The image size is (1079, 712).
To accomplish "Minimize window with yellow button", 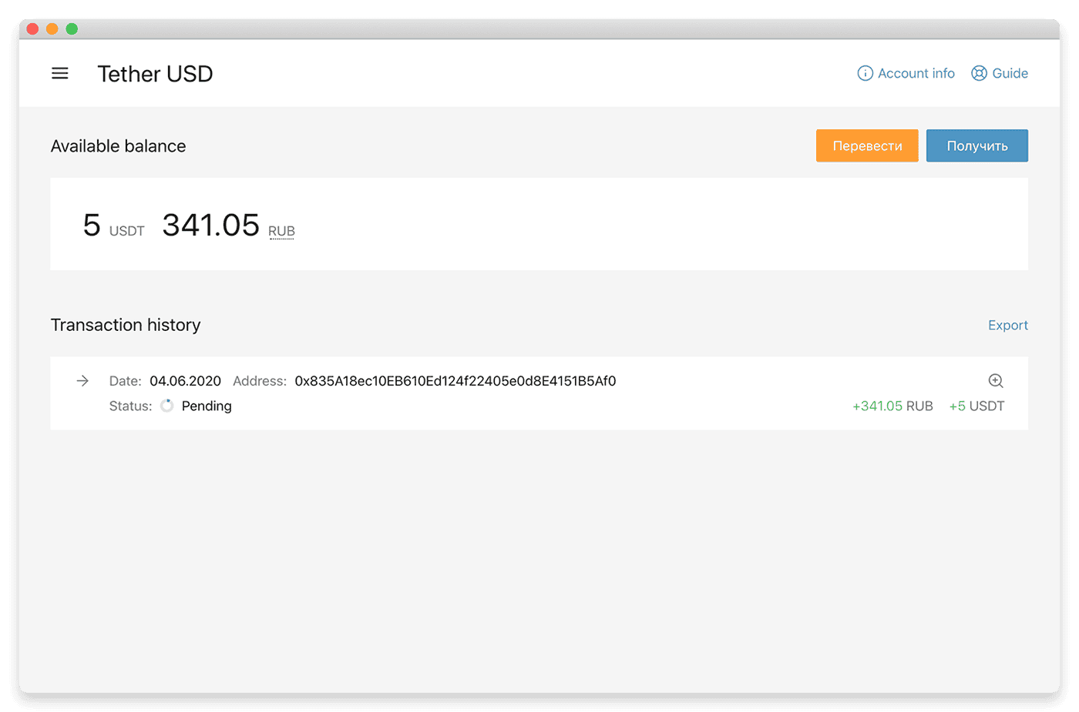I will click(52, 29).
